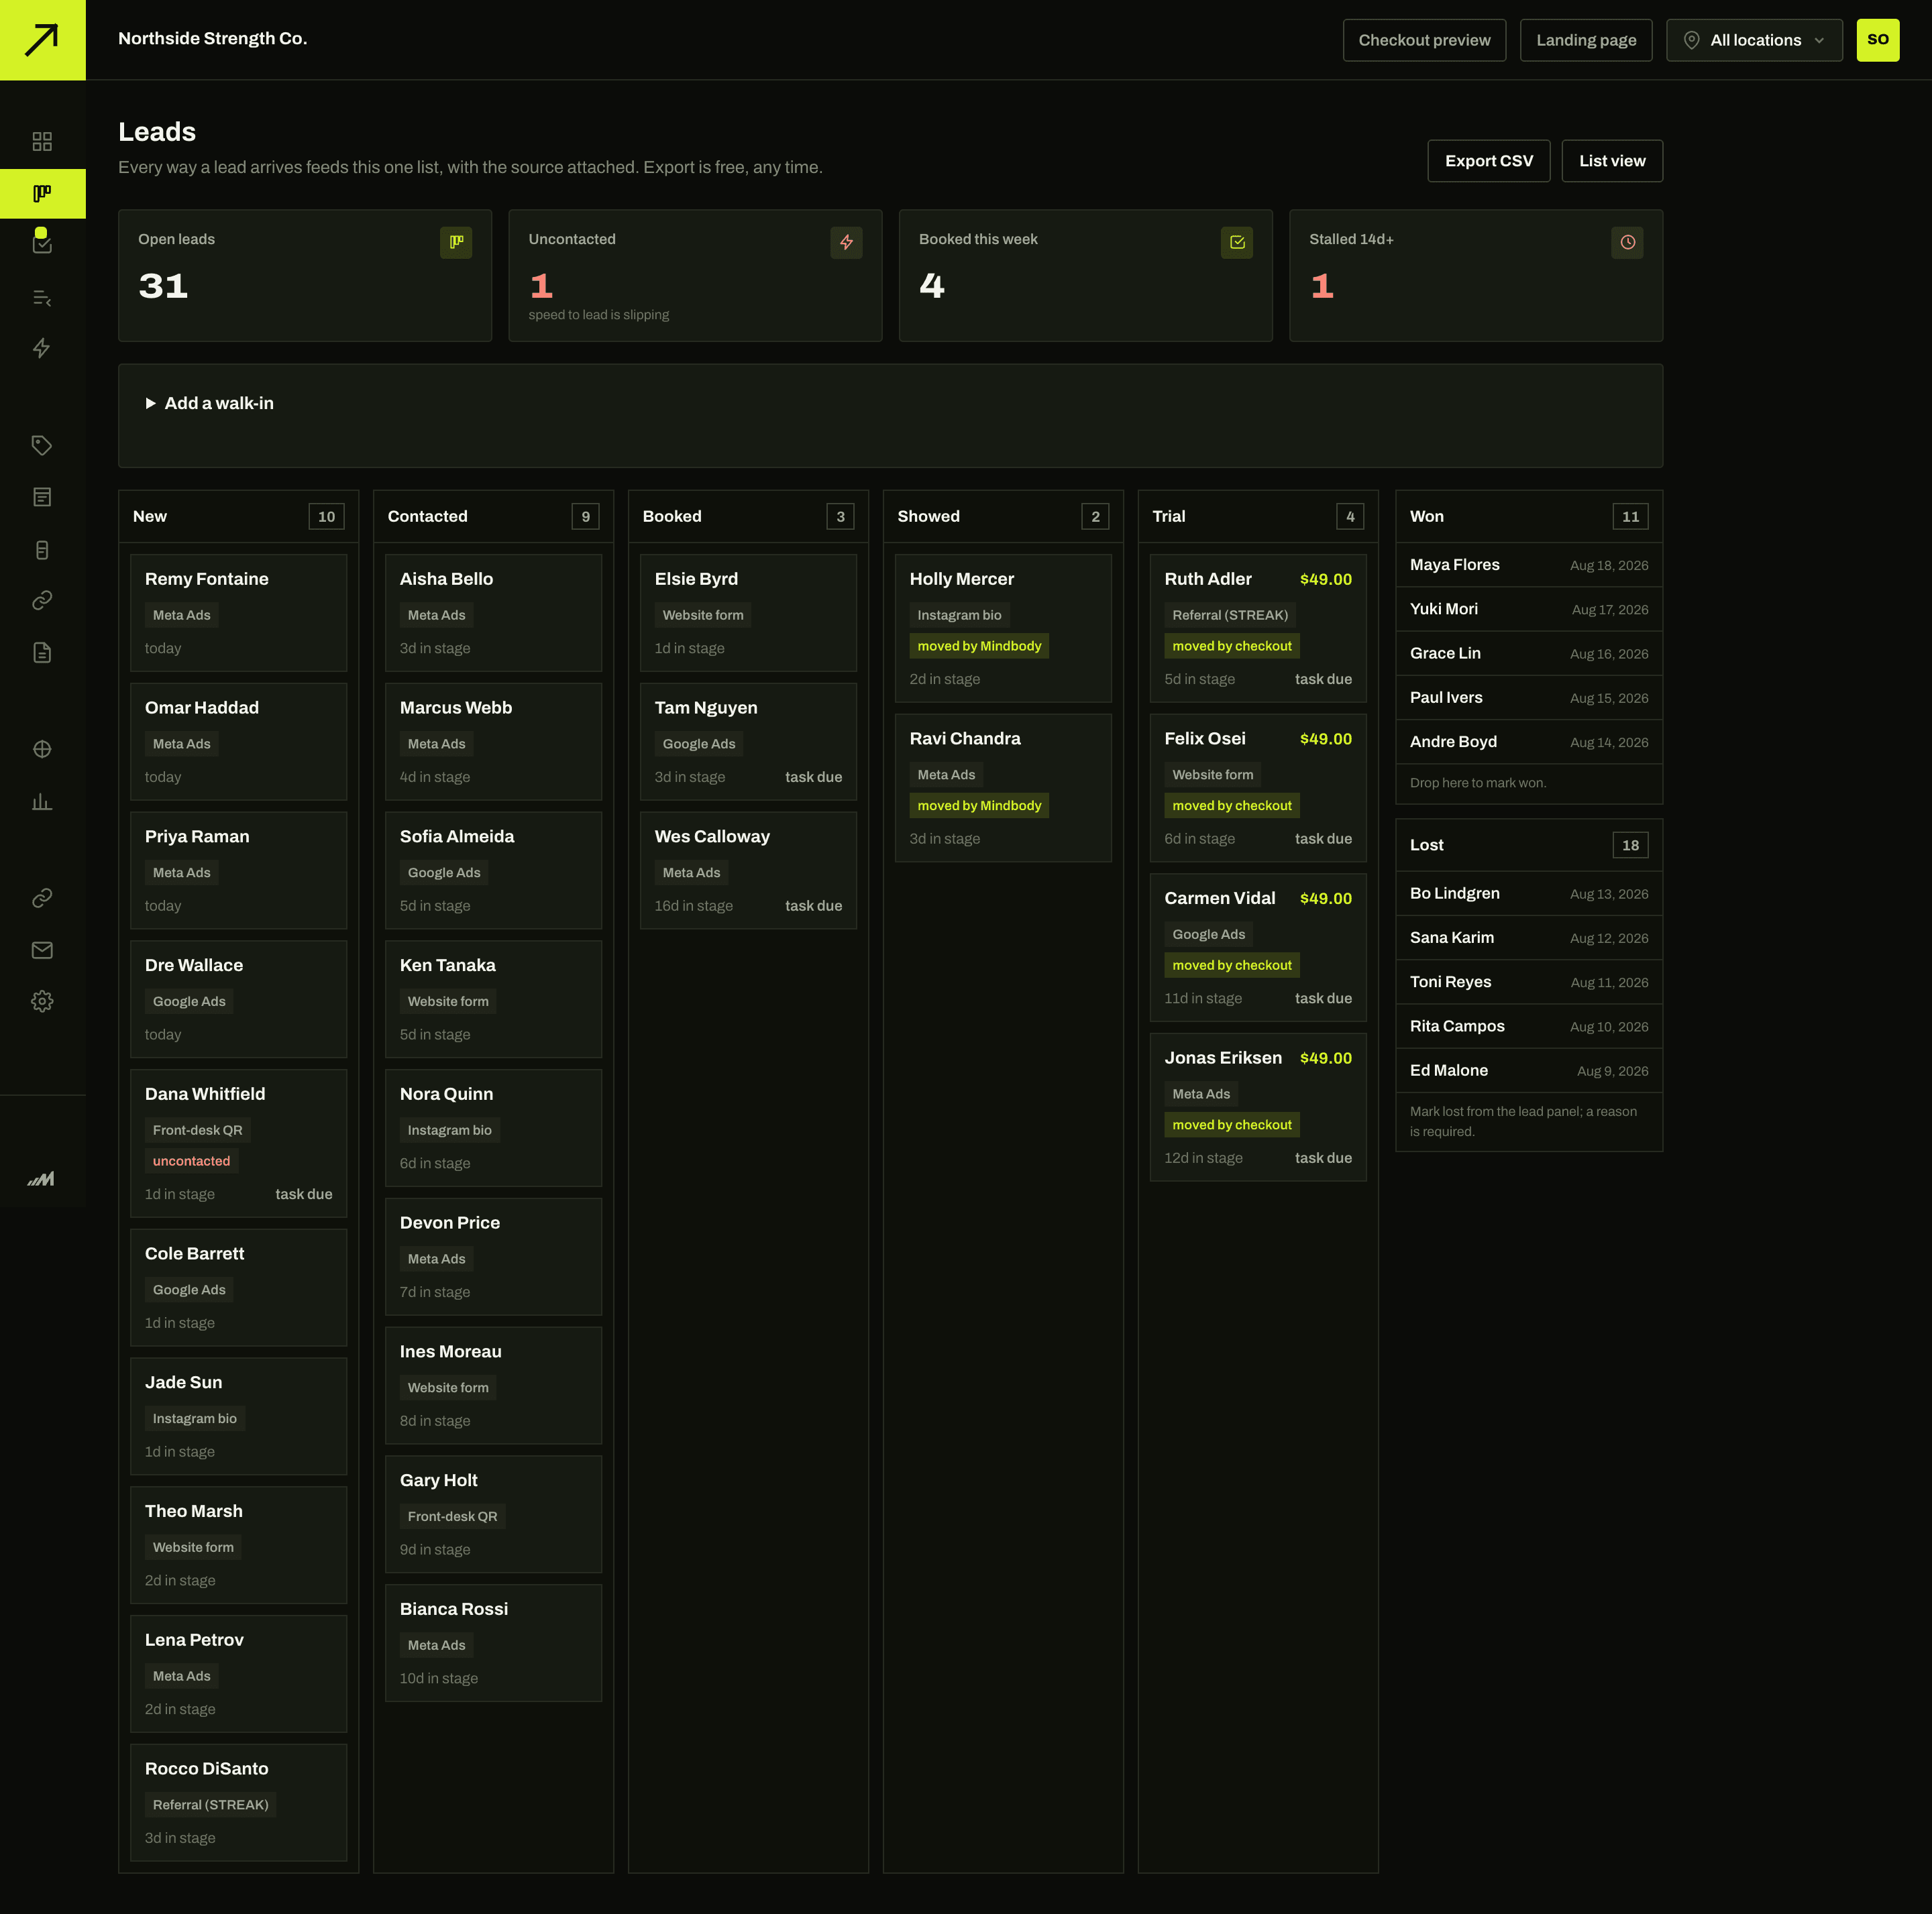Click the New column count badge 10
The width and height of the screenshot is (1932, 1914).
coord(326,517)
